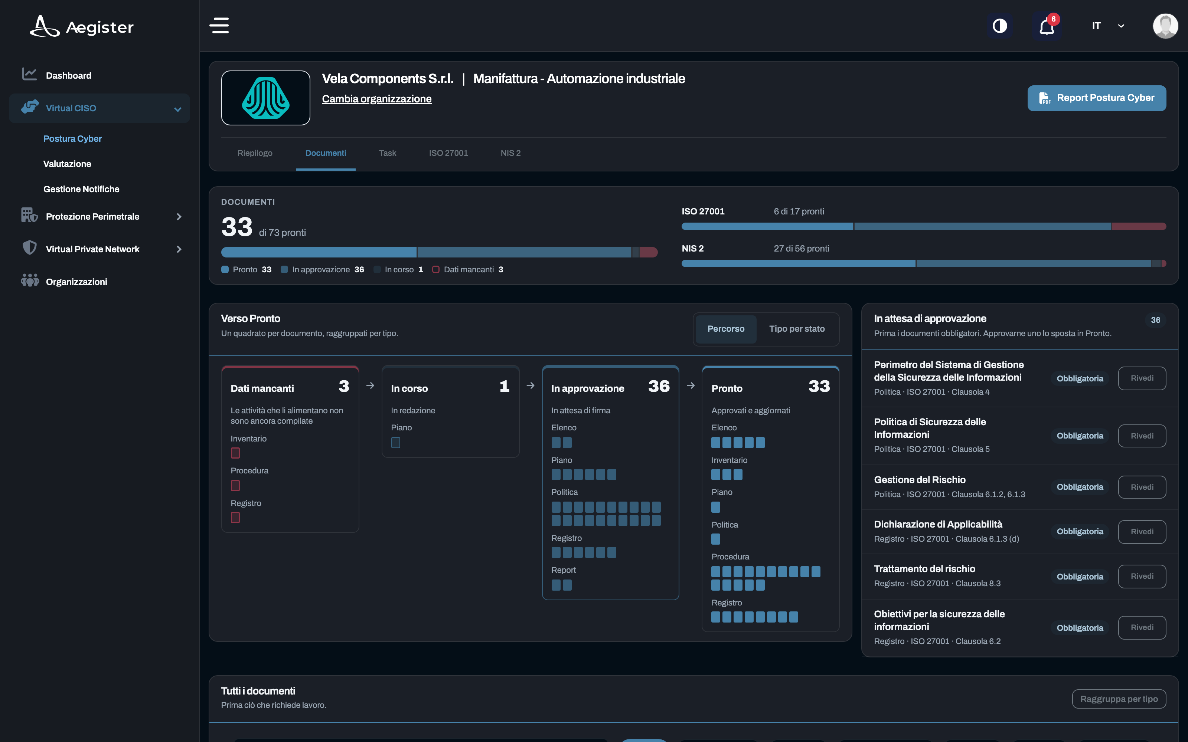Open the Dichiarazione di Applicabilità document title
This screenshot has width=1188, height=742.
tap(938, 525)
